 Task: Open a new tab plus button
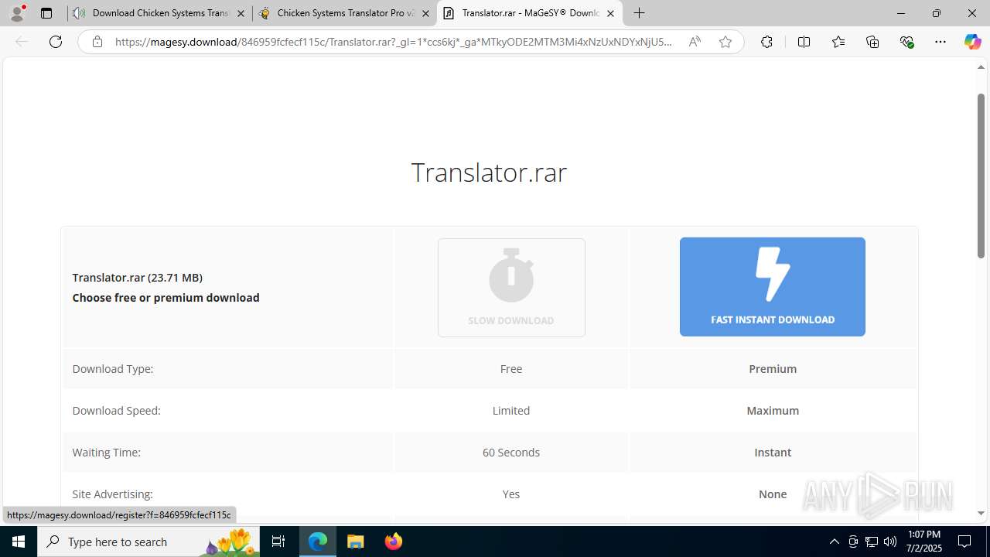click(639, 13)
